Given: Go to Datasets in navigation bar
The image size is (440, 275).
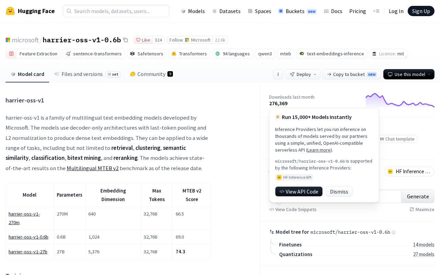Looking at the screenshot, I should 226,11.
